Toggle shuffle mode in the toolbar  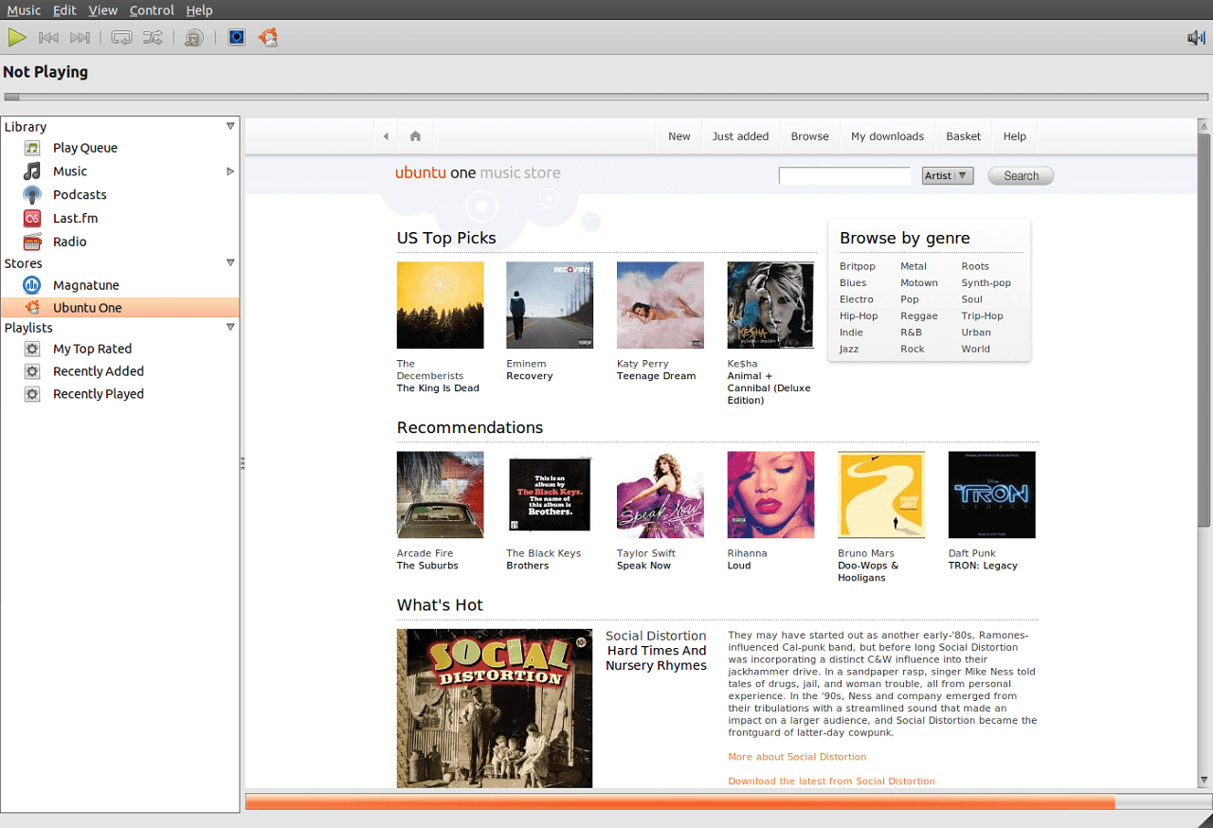click(153, 38)
